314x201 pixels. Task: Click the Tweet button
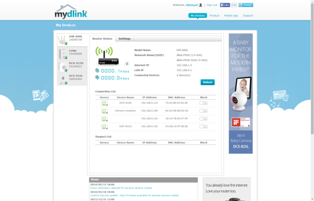coord(246,5)
